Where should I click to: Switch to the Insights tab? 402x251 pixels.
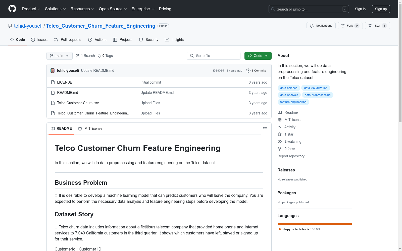pyautogui.click(x=174, y=40)
